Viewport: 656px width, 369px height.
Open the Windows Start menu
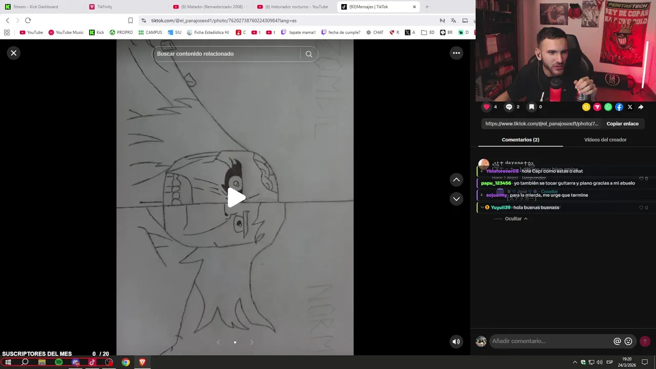(8, 362)
